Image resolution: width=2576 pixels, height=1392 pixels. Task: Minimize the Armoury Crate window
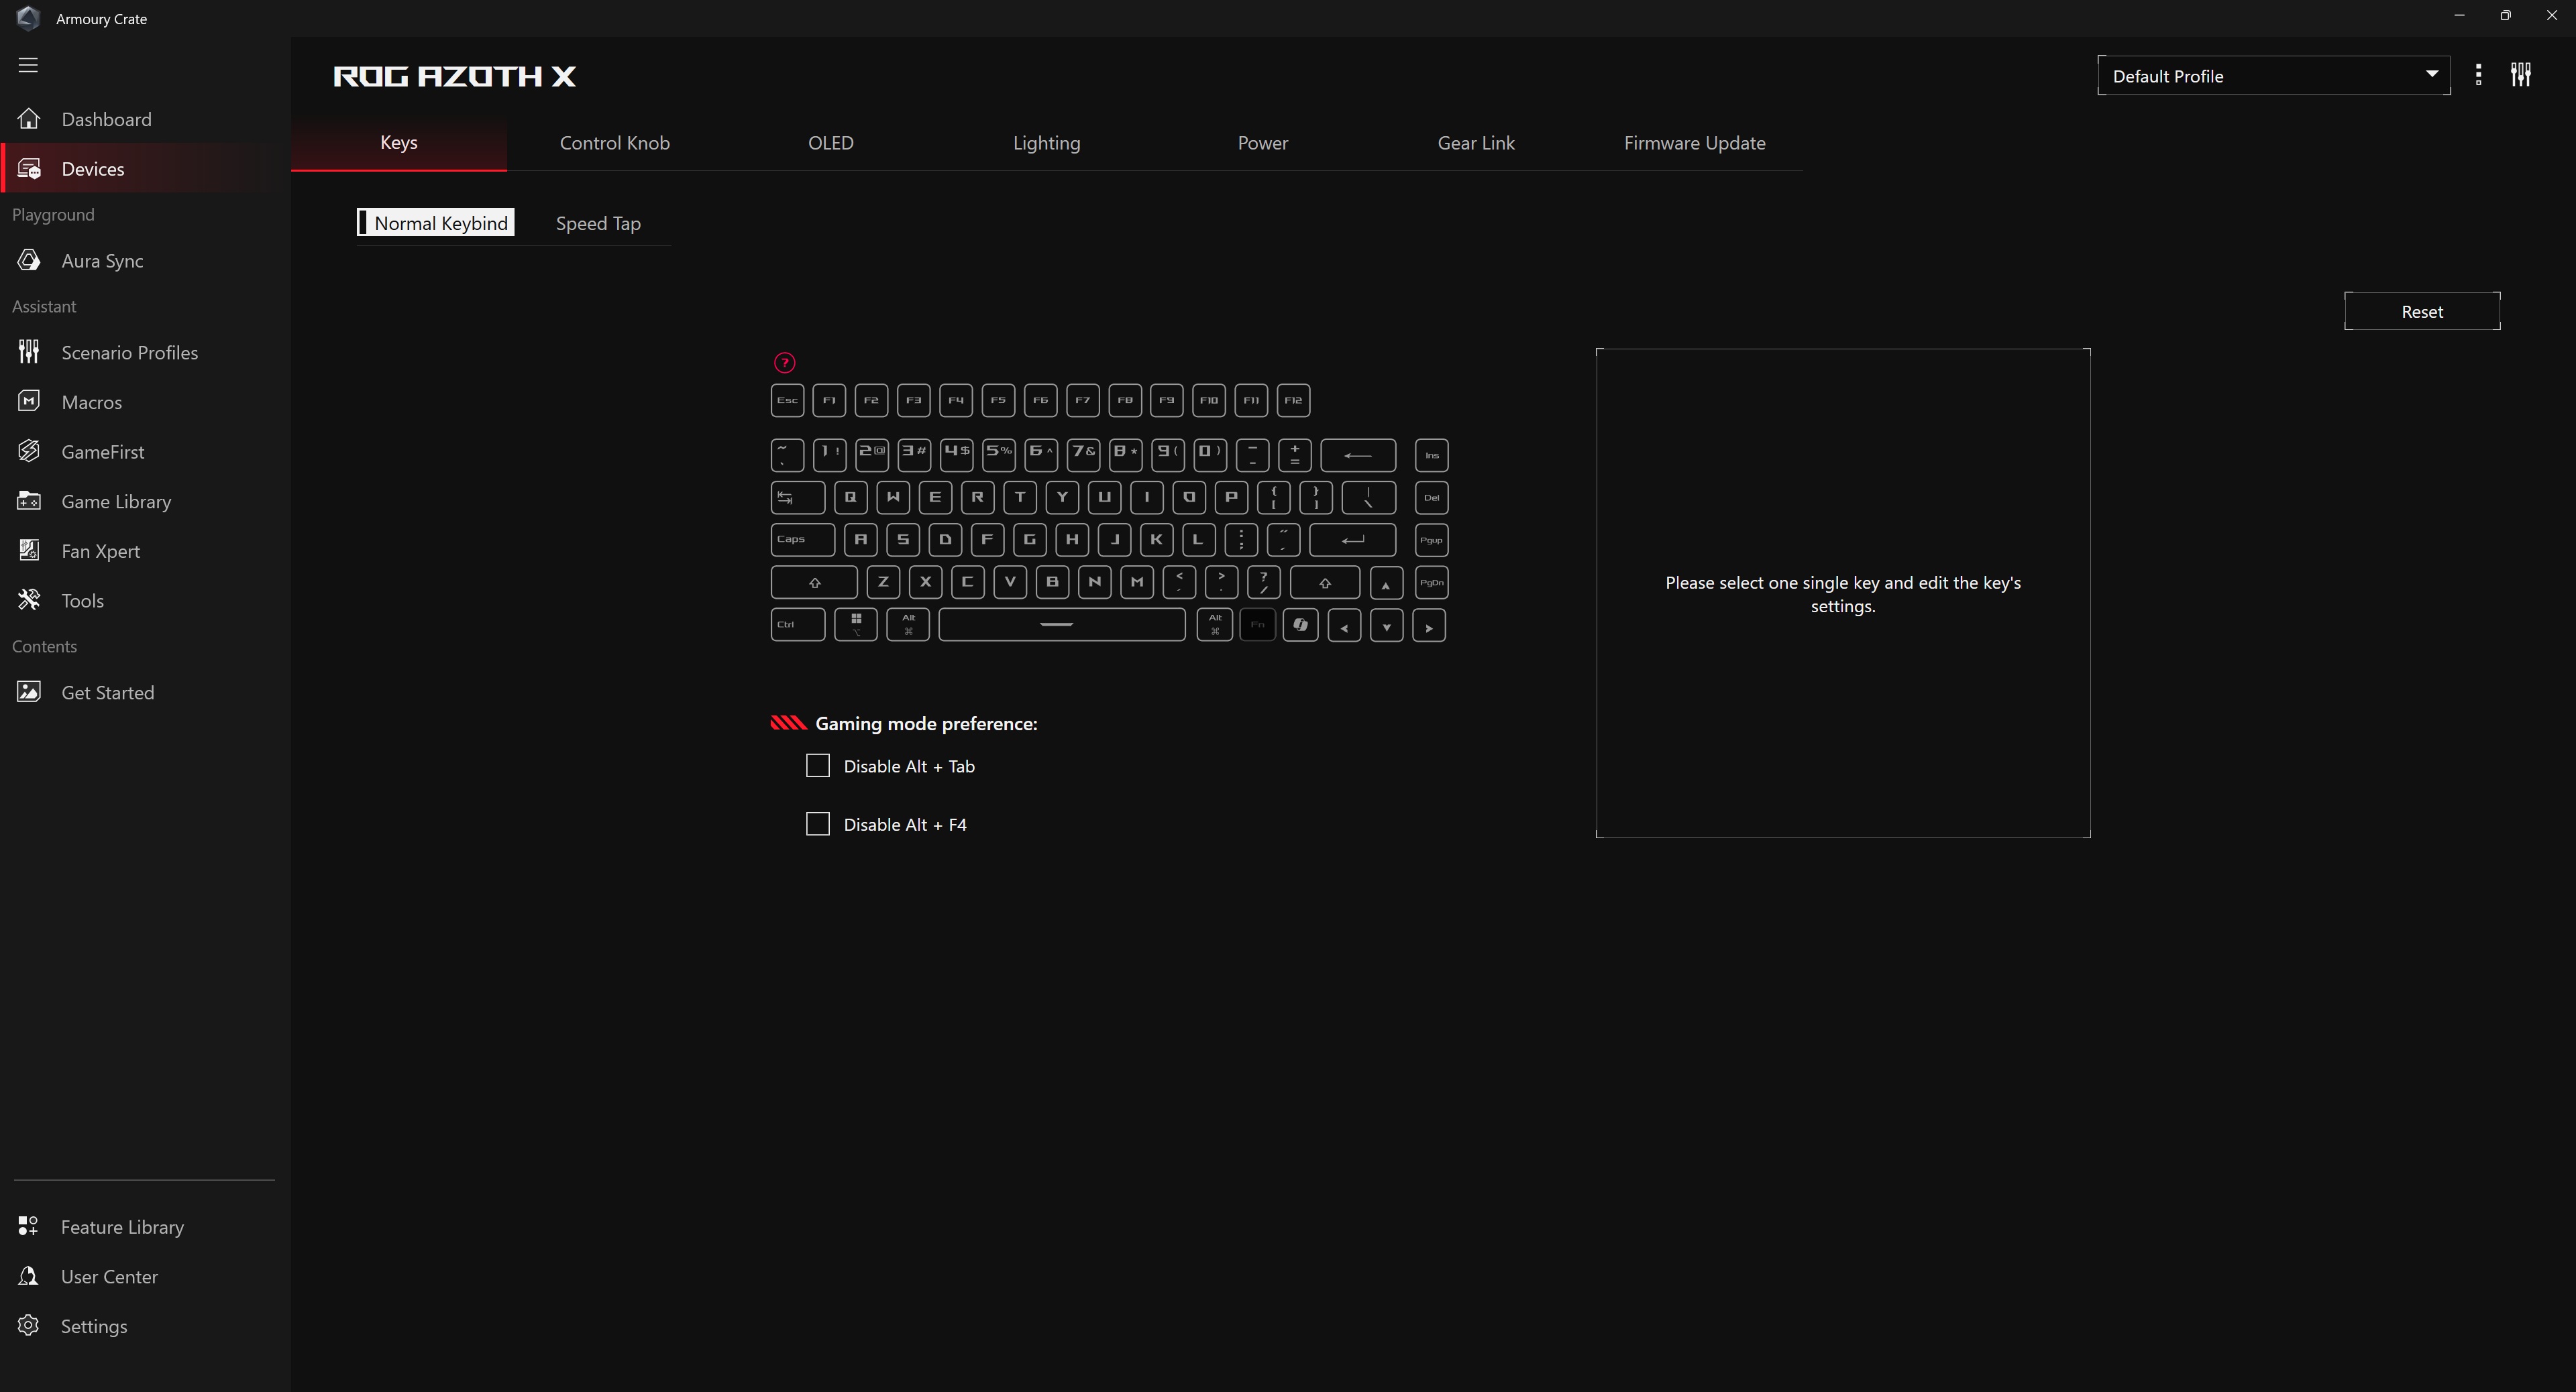coord(2459,15)
